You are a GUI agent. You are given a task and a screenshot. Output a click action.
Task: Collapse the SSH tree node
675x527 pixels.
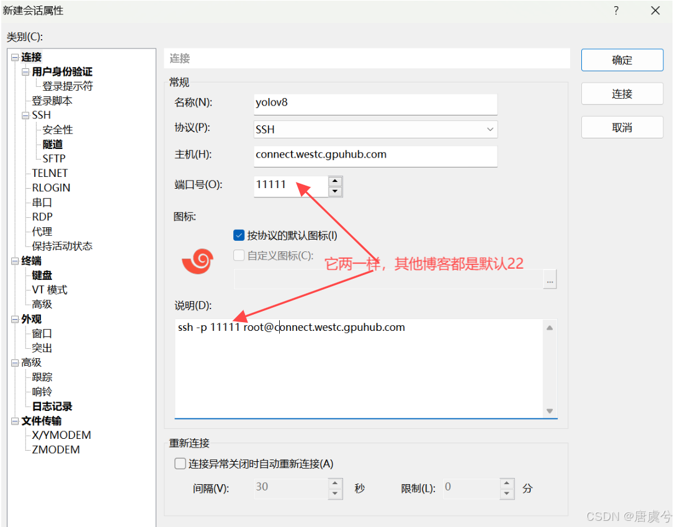25,115
